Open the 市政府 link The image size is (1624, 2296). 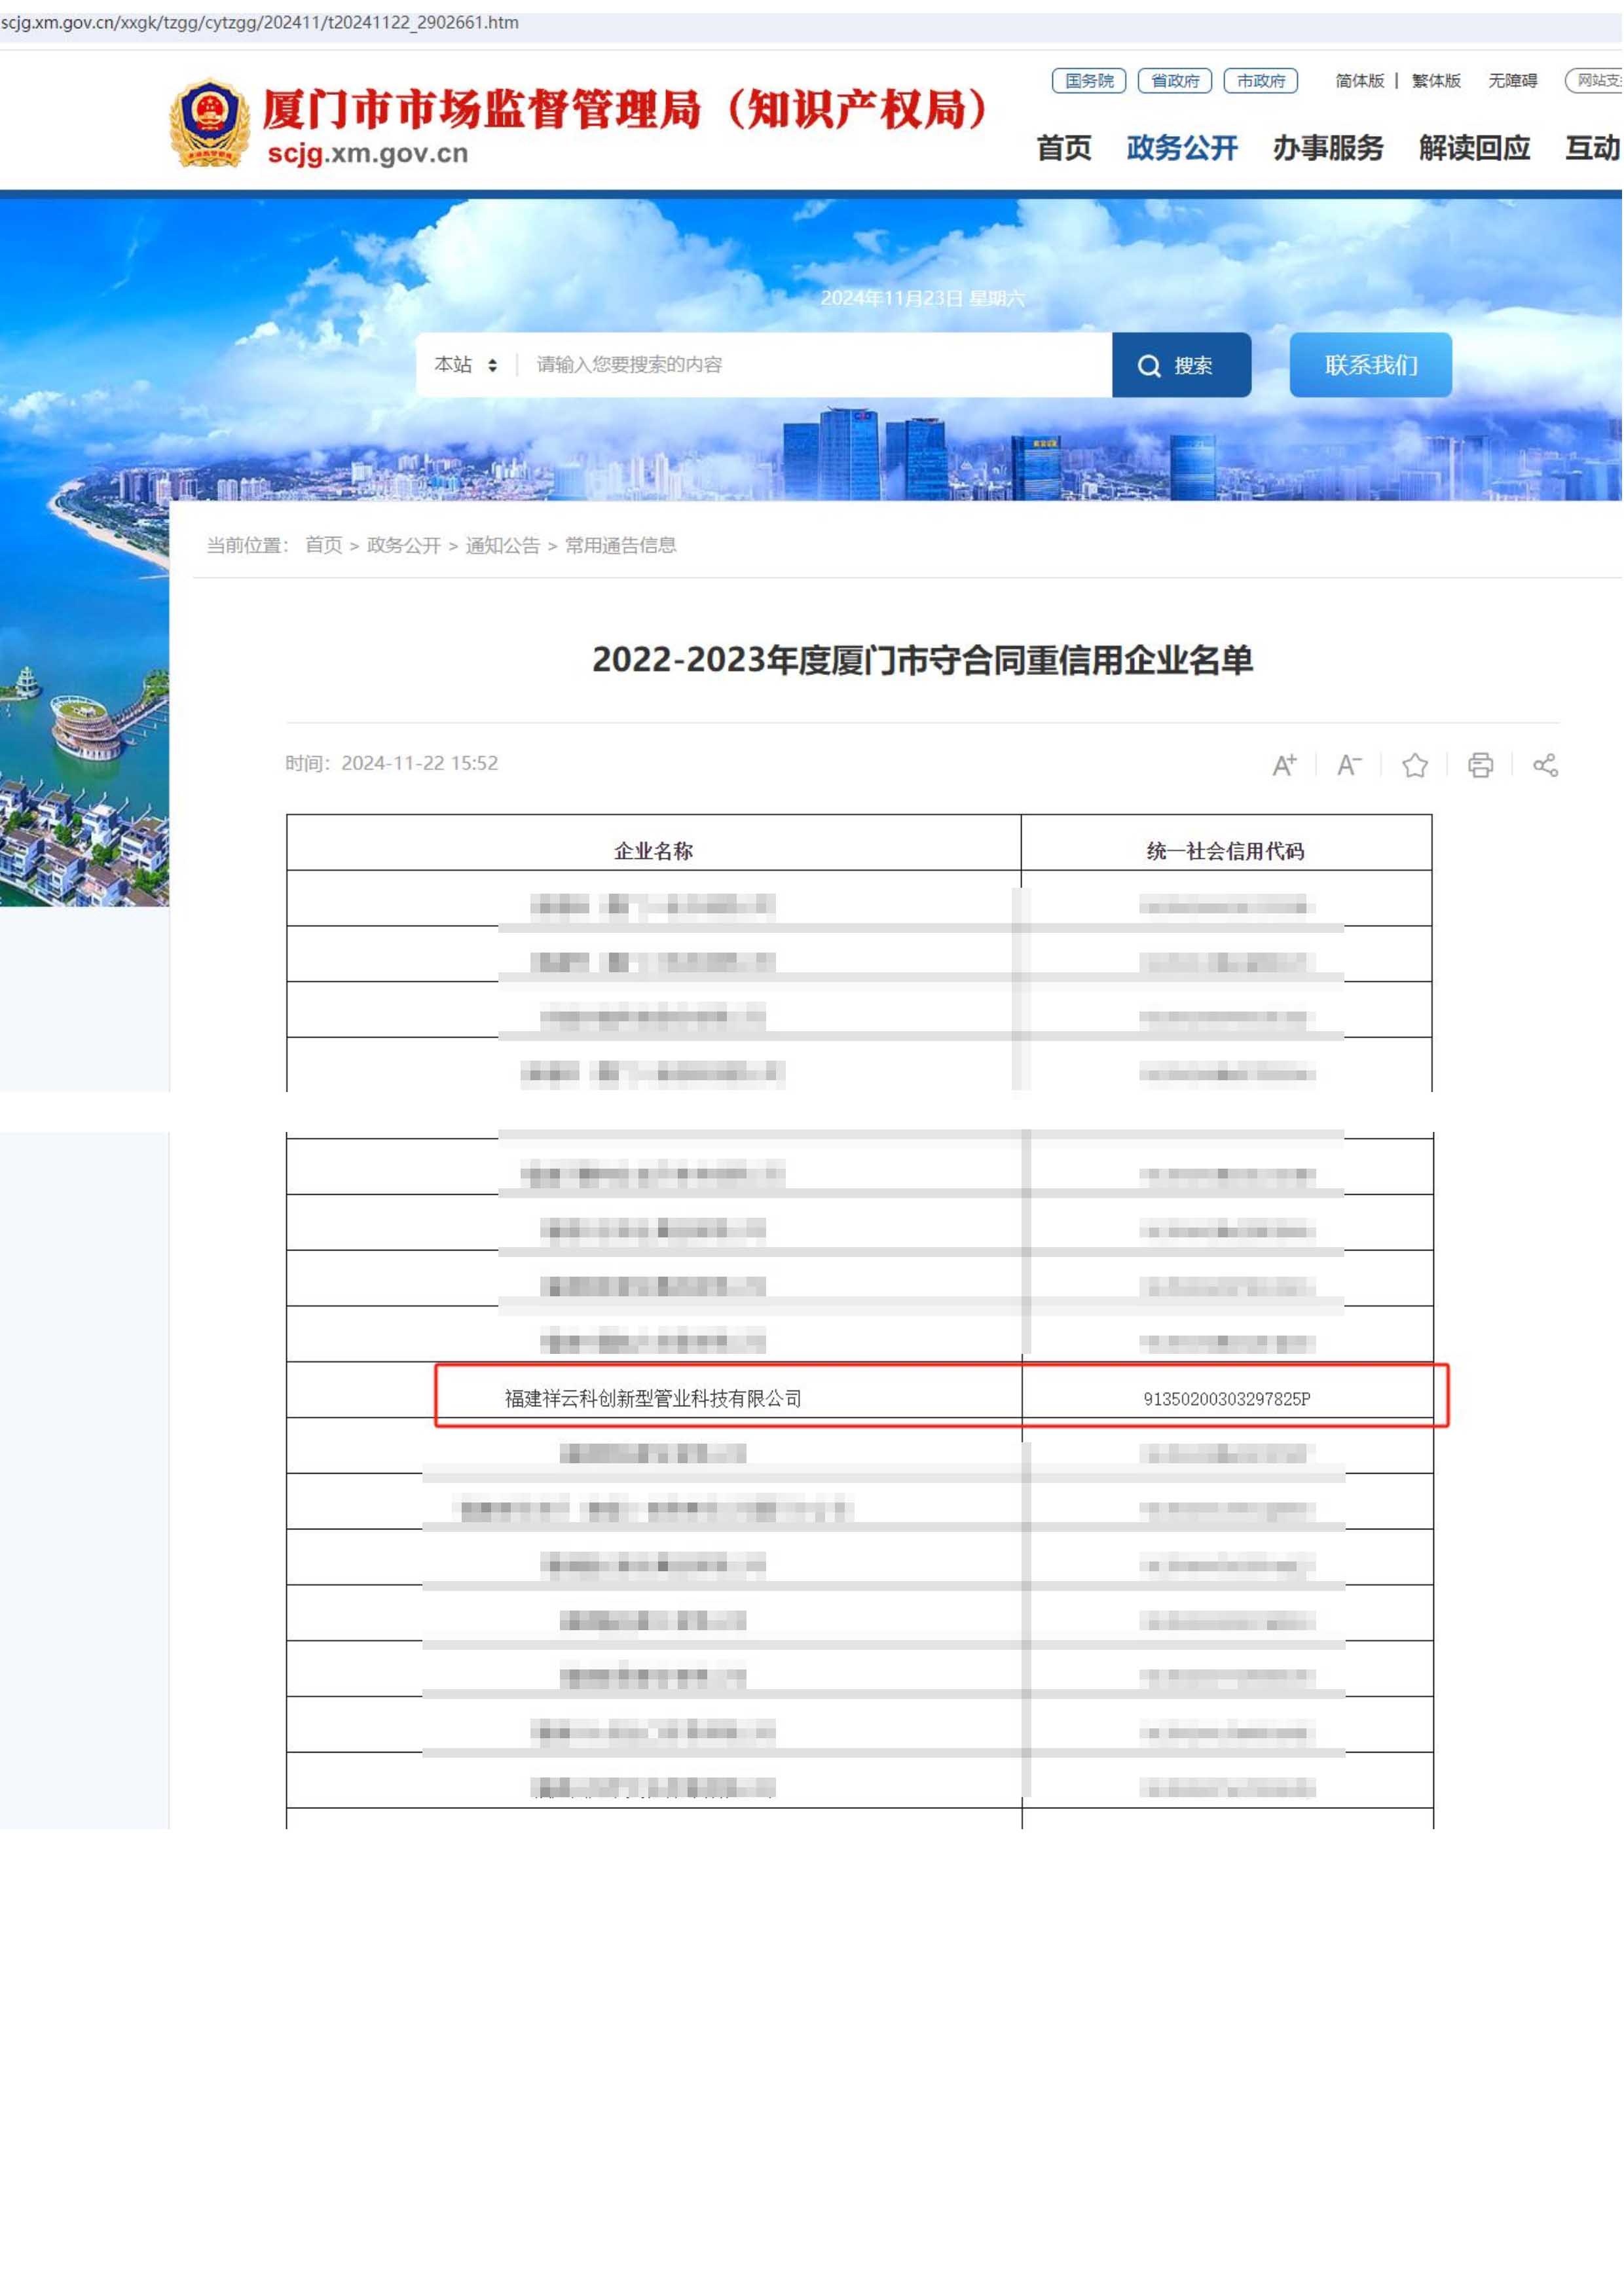[x=1261, y=81]
